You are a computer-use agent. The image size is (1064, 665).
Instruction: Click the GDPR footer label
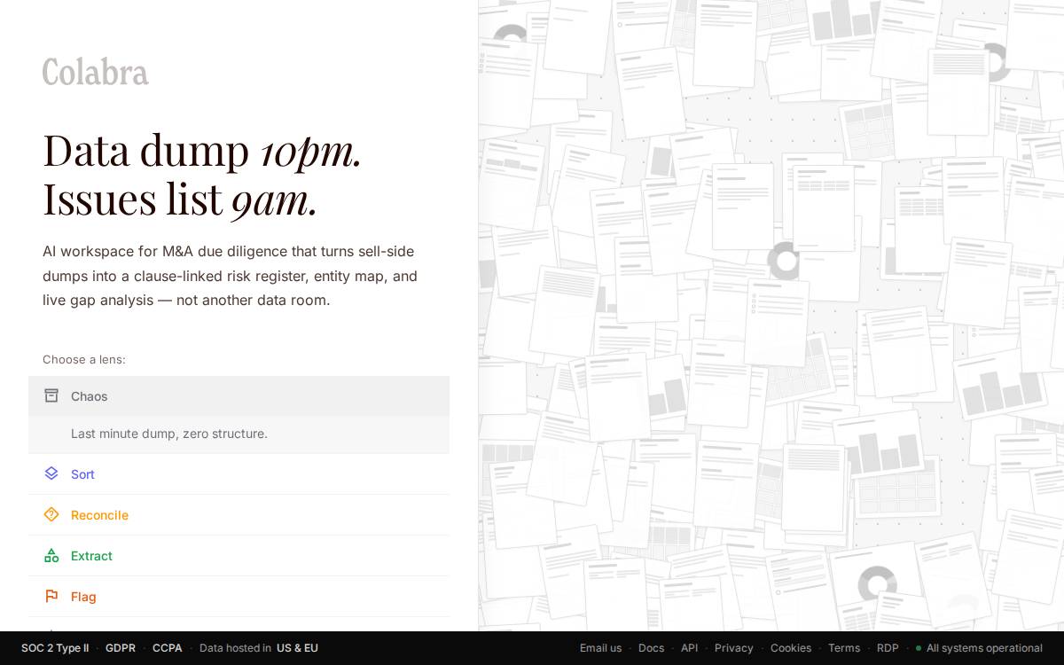tap(121, 648)
